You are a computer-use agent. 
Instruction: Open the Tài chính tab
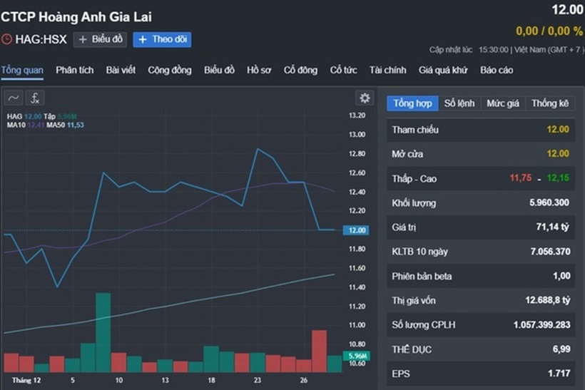(x=387, y=70)
